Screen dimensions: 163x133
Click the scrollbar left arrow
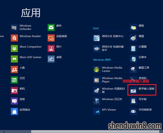pos(4,132)
